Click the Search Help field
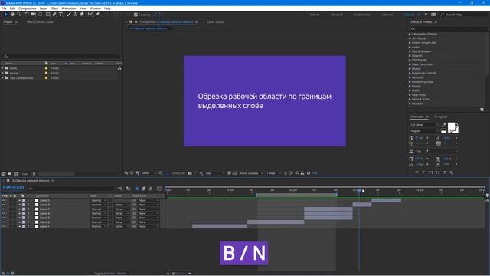This screenshot has height=276, width=490. click(x=465, y=15)
